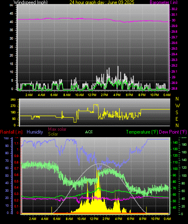188x224 pixels.
Task: Click the Temperature (°F) legend label
Action: (142, 132)
